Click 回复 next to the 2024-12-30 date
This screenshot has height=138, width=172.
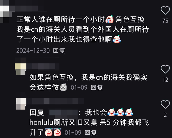click(x=59, y=51)
